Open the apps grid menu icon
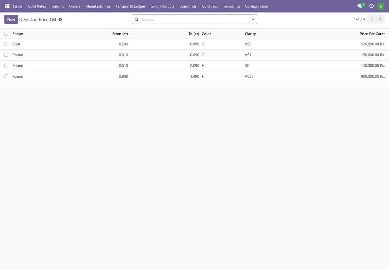 [x=7, y=6]
